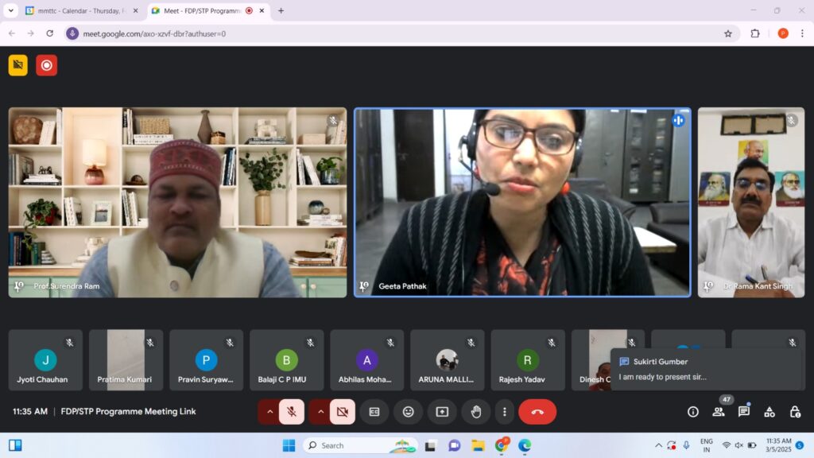The height and width of the screenshot is (458, 814).
Task: Open the Chrome extensions puzzle icon
Action: (x=755, y=33)
